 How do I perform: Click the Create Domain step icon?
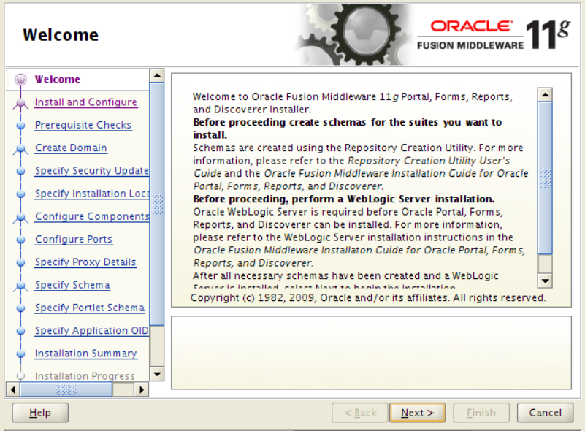[22, 148]
